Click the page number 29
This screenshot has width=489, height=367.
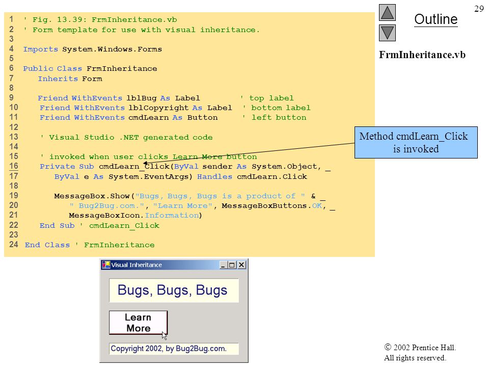coord(479,9)
